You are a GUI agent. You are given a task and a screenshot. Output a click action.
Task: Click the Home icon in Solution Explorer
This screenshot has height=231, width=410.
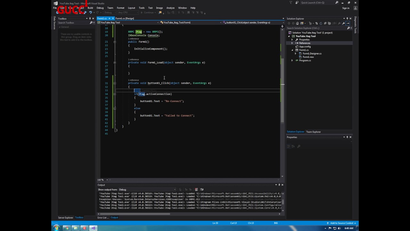[x=297, y=23]
